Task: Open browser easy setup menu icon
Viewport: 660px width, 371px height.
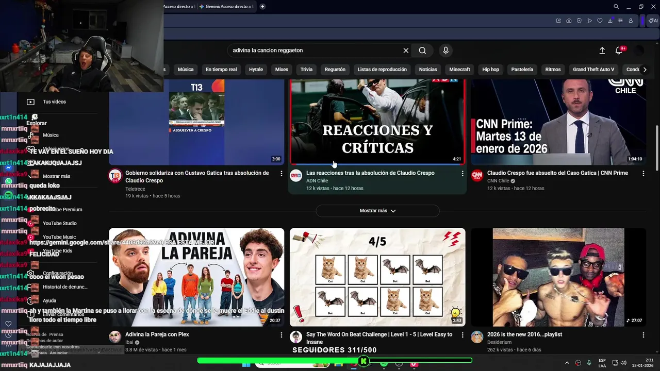Action: (620, 21)
